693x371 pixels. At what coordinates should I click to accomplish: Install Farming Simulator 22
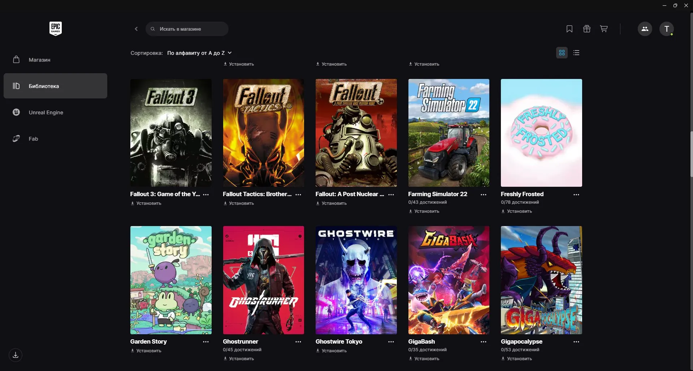tap(424, 211)
